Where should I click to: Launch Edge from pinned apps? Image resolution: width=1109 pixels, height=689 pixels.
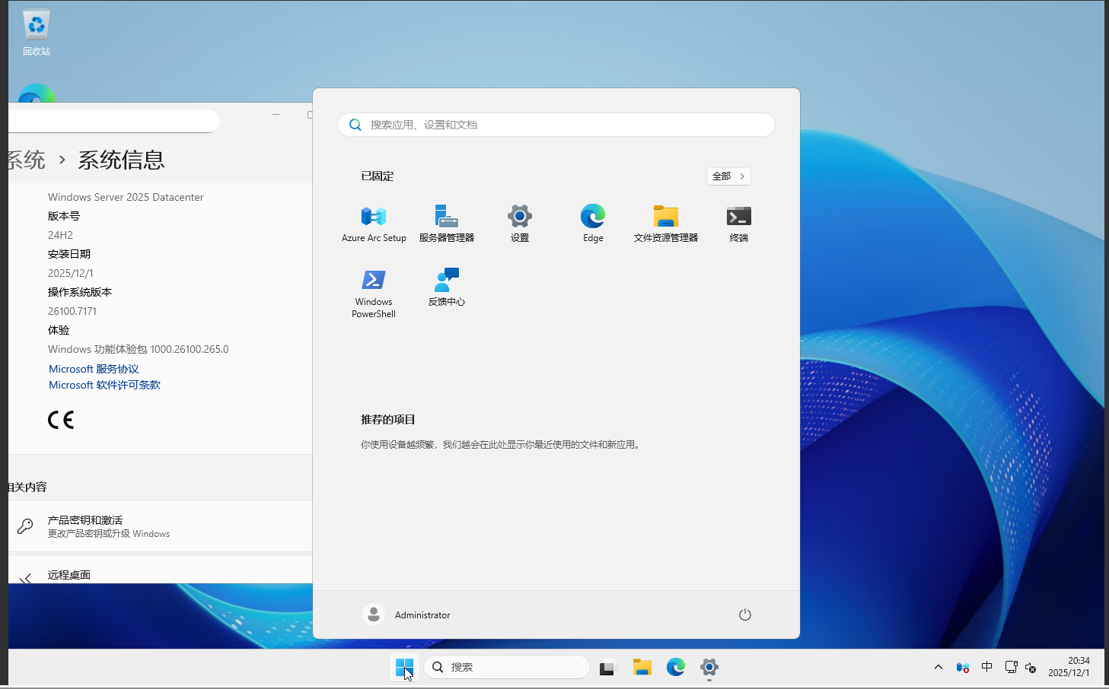[x=593, y=223]
